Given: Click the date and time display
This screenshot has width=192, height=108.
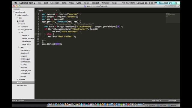Looking at the screenshot, I should (147, 3).
